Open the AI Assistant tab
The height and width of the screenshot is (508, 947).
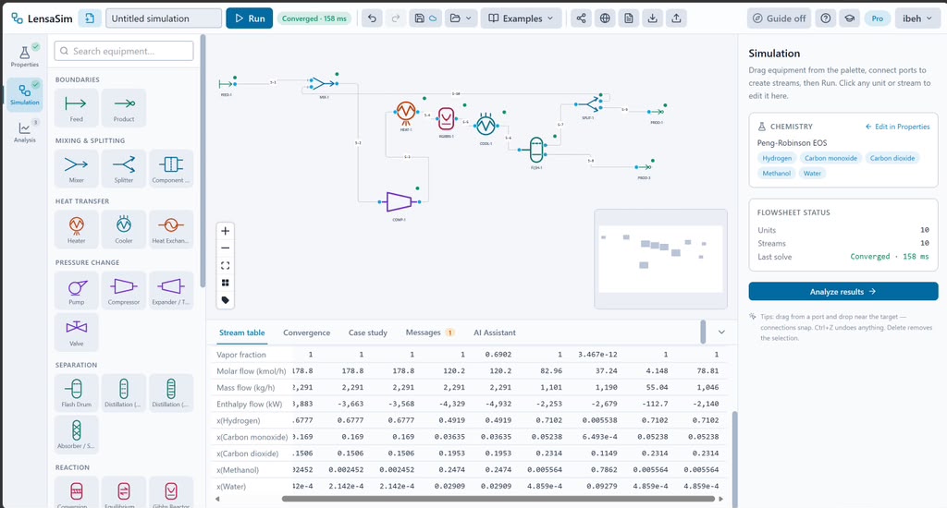pos(494,333)
